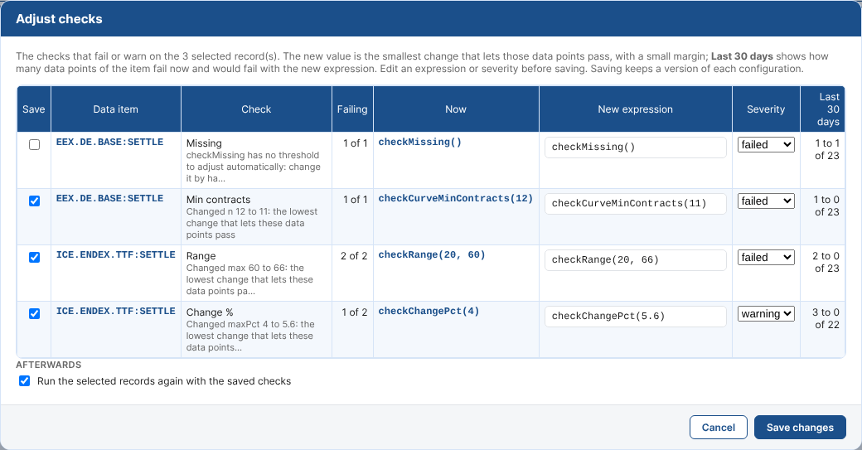Click the 'Changed max 60 to 66' description text

(x=250, y=279)
